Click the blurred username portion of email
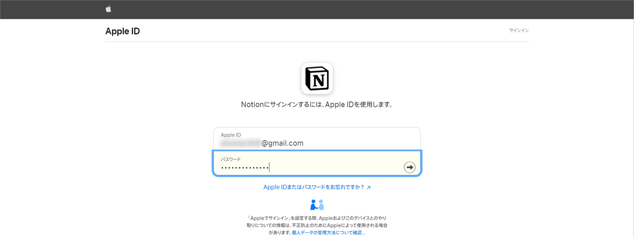The image size is (634, 237). tap(241, 143)
